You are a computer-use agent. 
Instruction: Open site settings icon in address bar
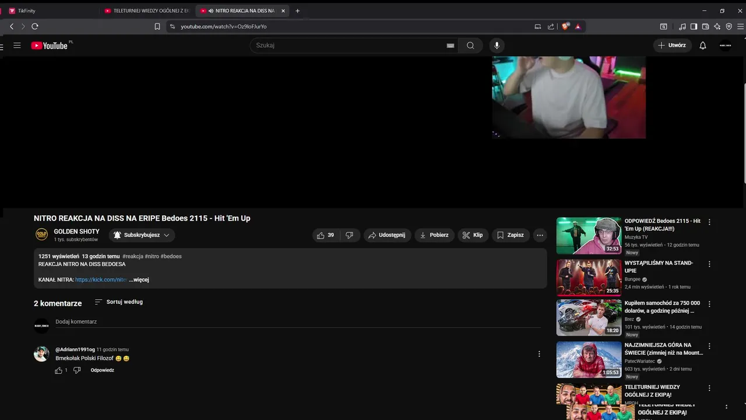click(172, 26)
